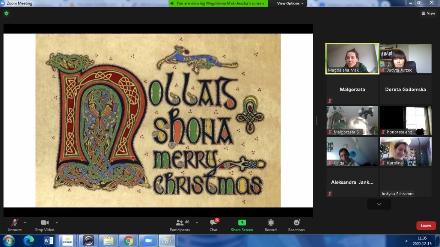Unmute the microphone

(x=15, y=225)
